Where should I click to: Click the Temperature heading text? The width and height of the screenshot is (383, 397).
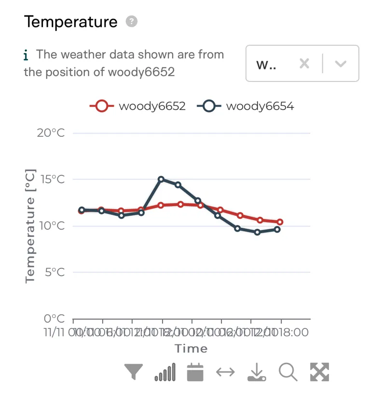(71, 22)
